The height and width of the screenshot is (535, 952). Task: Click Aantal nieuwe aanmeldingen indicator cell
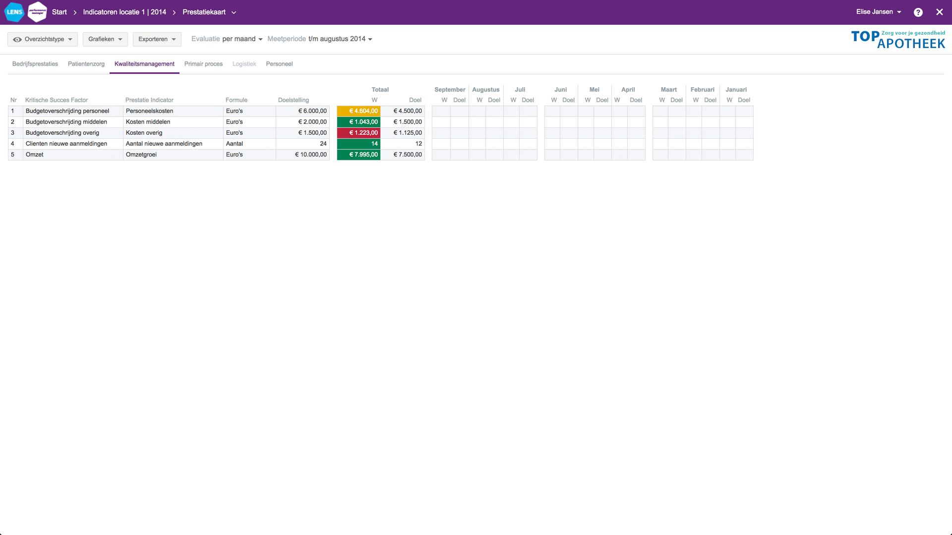point(173,144)
